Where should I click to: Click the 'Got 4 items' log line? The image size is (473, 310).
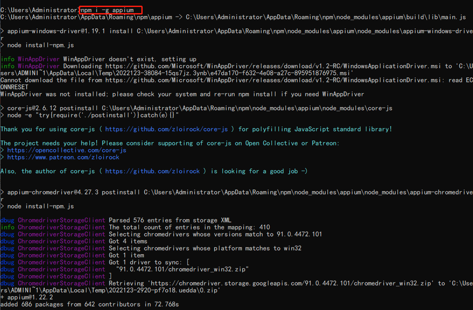pyautogui.click(x=128, y=241)
